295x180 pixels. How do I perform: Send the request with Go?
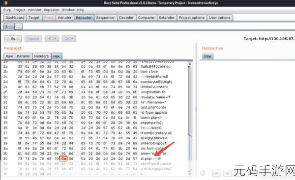(13, 39)
